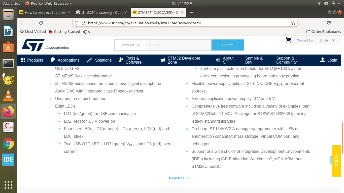Open the Products mega menu

(x=32, y=60)
